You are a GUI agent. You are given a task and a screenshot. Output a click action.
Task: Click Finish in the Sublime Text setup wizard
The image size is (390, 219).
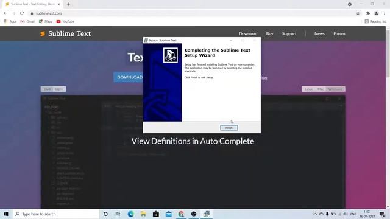point(229,128)
